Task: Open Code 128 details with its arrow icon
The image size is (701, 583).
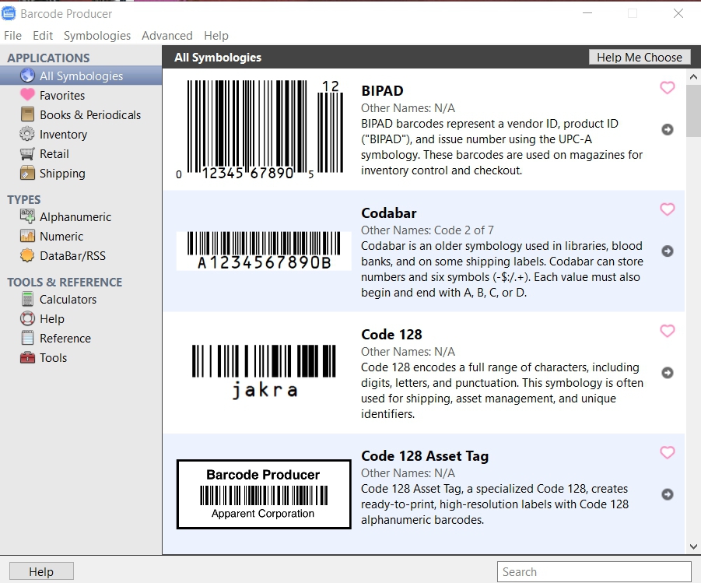Action: click(x=667, y=373)
